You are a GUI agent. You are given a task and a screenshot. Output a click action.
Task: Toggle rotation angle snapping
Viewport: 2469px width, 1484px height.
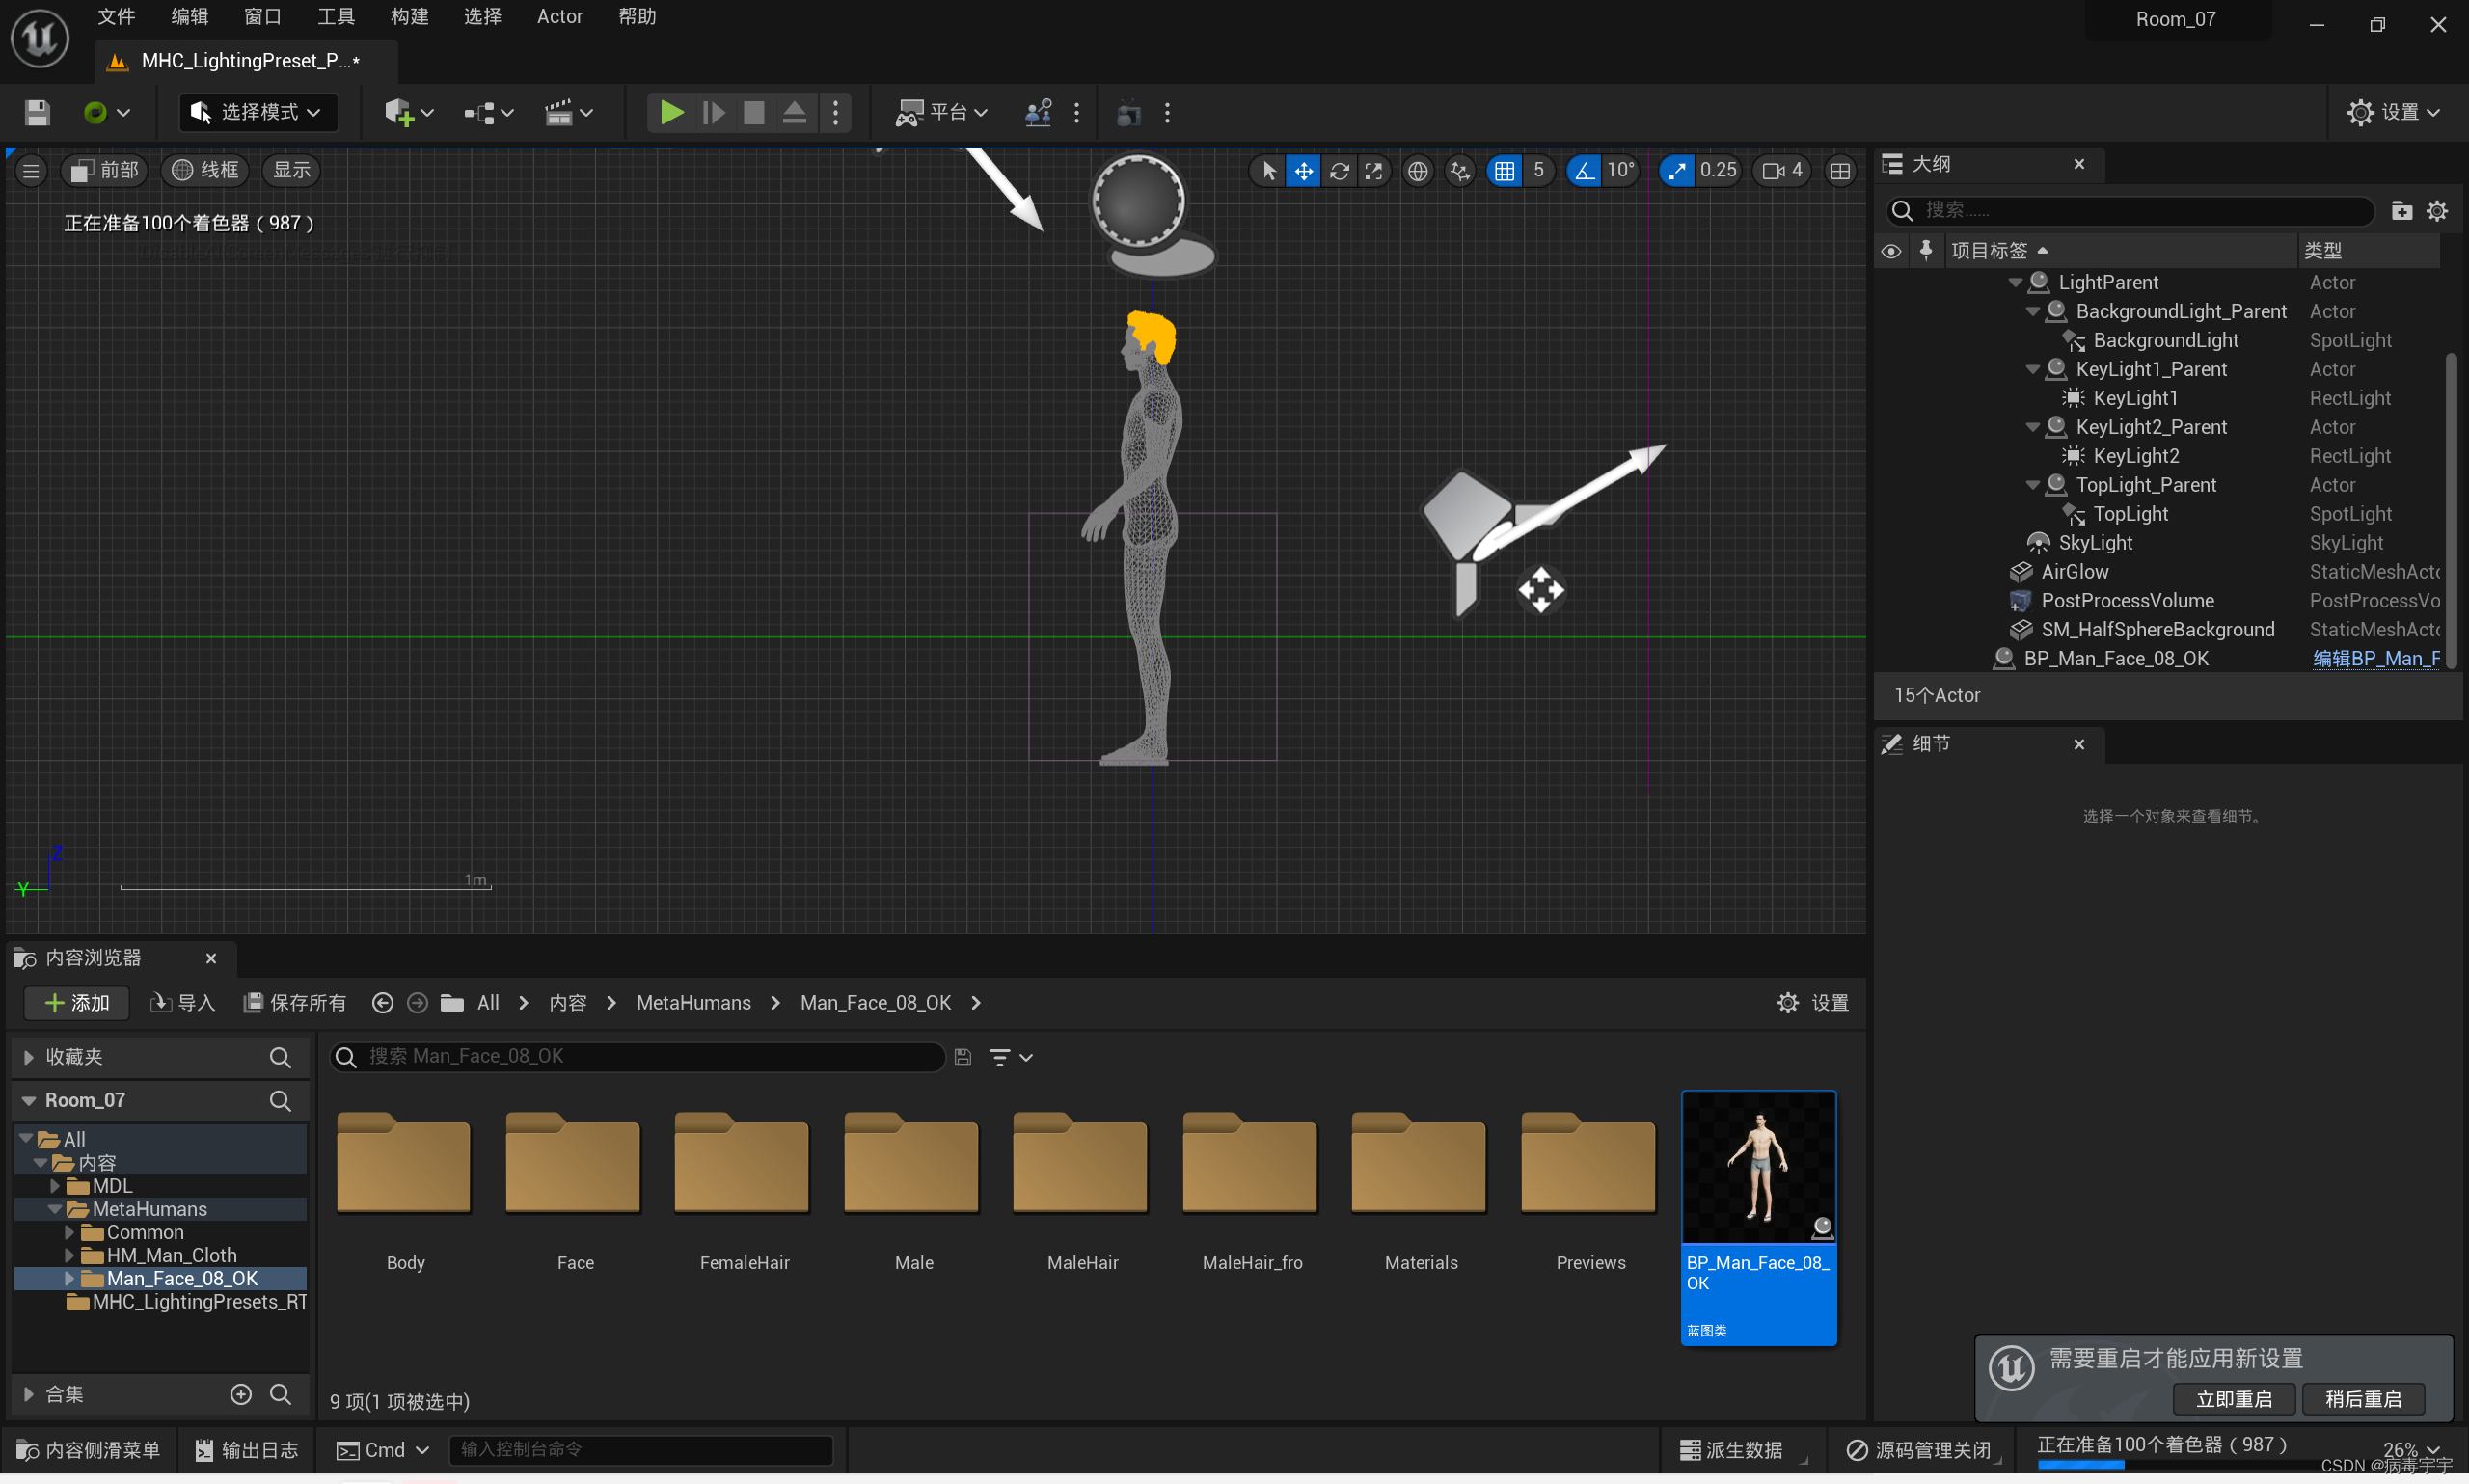coord(1584,171)
